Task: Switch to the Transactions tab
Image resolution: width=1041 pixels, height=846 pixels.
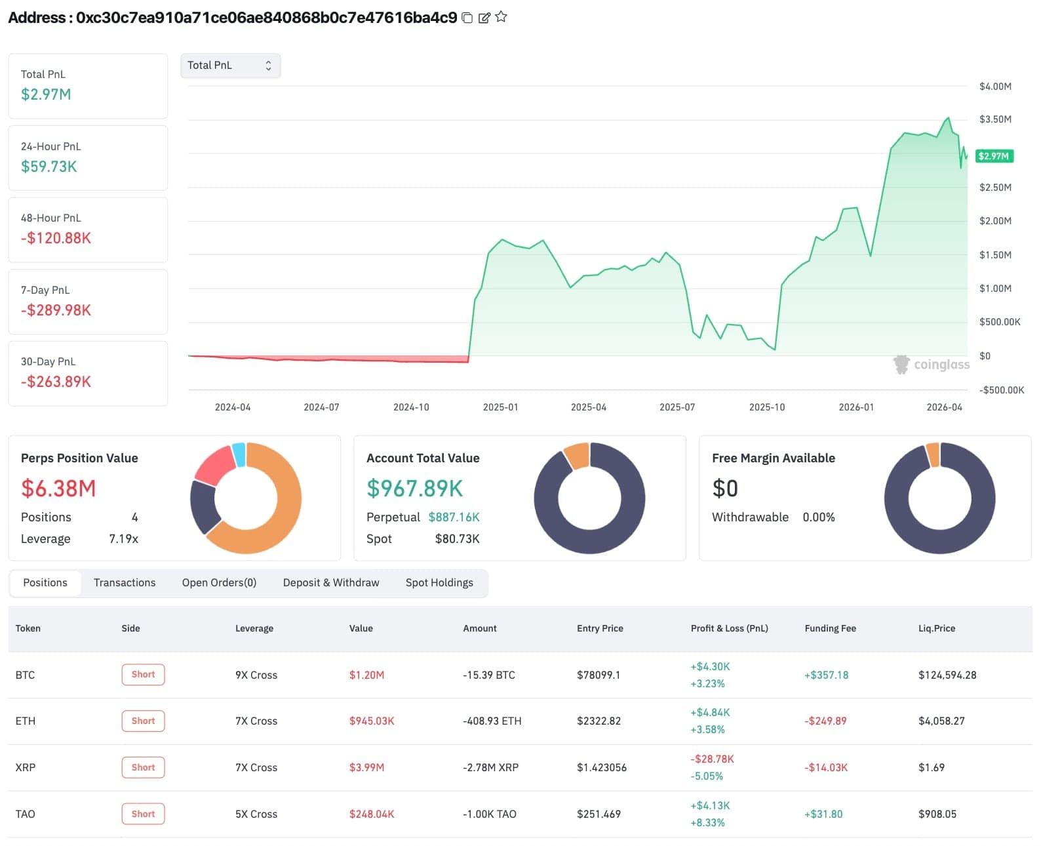Action: point(125,582)
